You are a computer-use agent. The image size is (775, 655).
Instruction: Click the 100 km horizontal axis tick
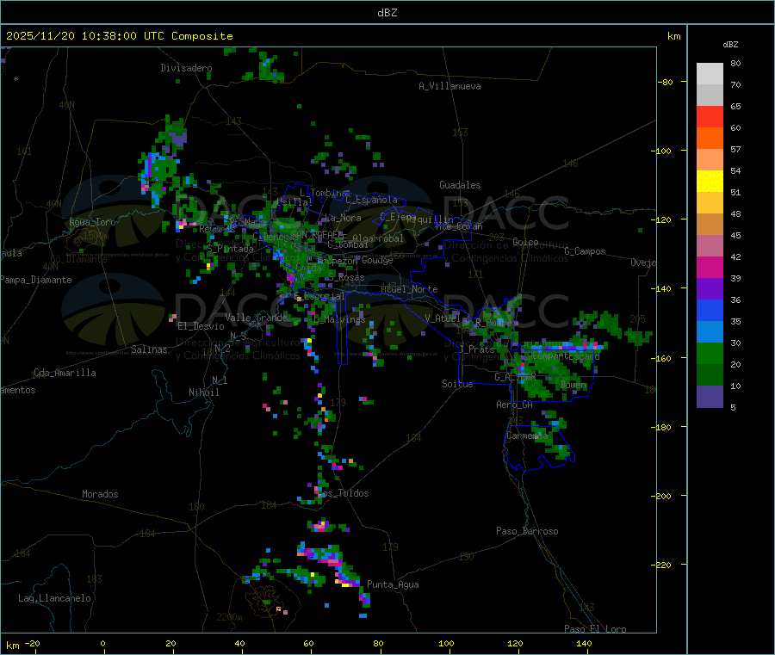[446, 643]
